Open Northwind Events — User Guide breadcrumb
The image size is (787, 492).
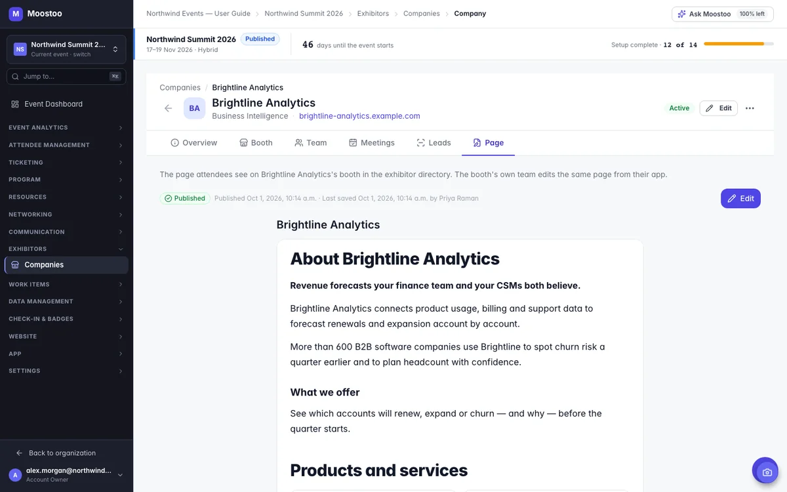pyautogui.click(x=198, y=14)
